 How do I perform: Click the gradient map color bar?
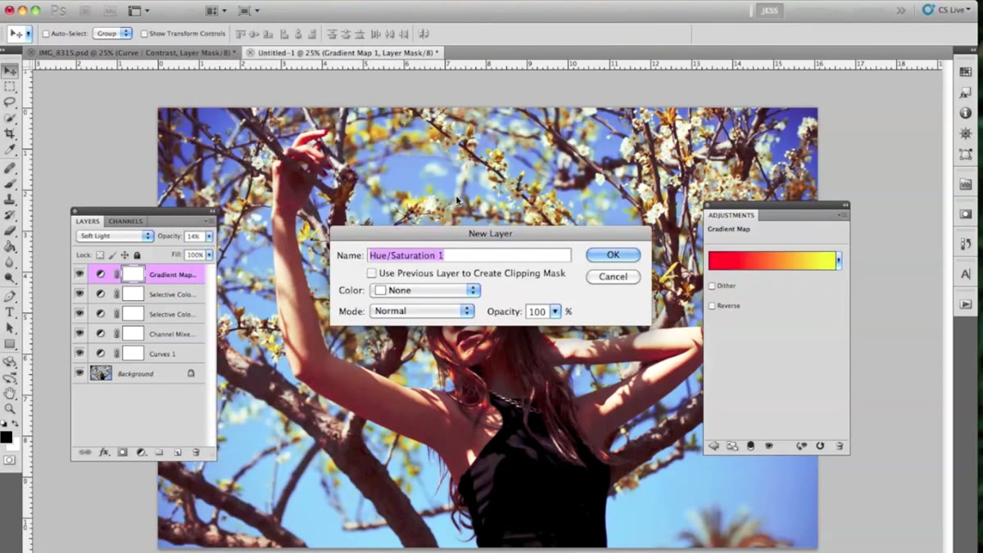coord(772,261)
